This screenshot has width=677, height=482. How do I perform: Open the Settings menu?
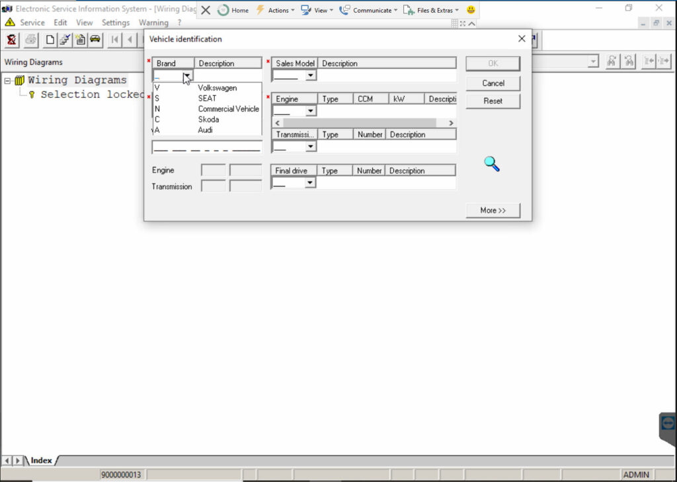pyautogui.click(x=116, y=22)
